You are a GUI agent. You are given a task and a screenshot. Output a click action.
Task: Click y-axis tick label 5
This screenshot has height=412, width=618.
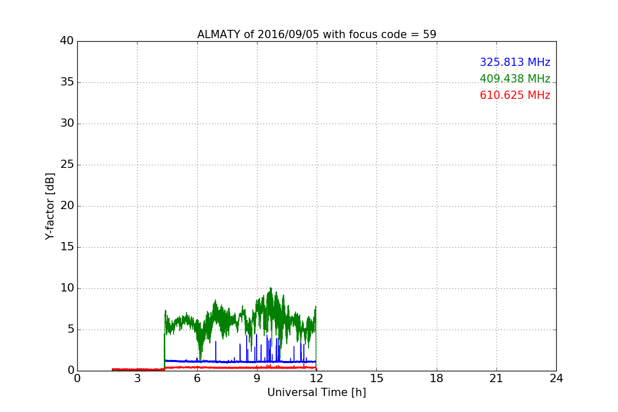pos(71,330)
